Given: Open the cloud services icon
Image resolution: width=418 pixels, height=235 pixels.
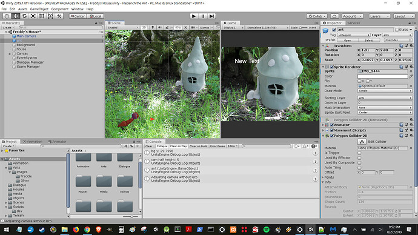Looking at the screenshot, I should (x=334, y=16).
